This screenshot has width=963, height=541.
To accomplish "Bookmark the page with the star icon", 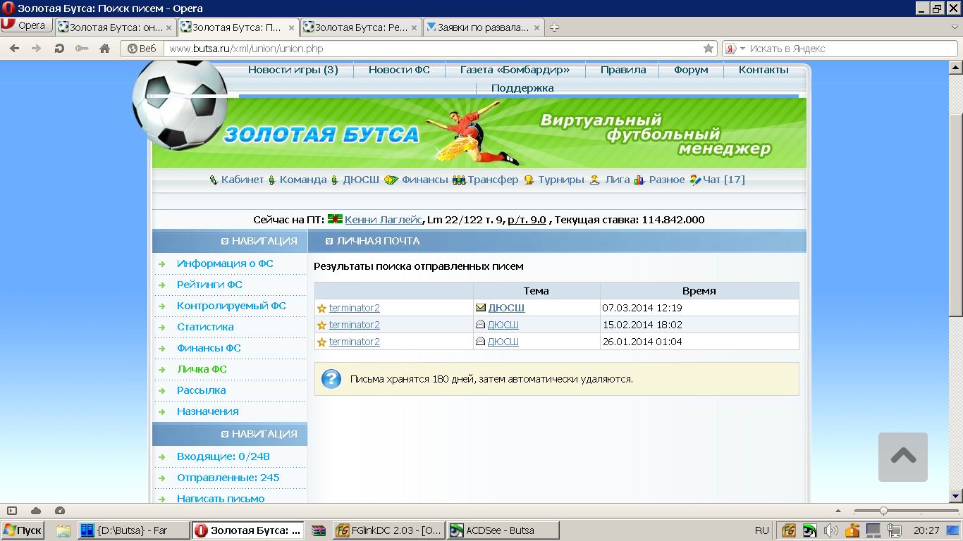I will [x=709, y=49].
